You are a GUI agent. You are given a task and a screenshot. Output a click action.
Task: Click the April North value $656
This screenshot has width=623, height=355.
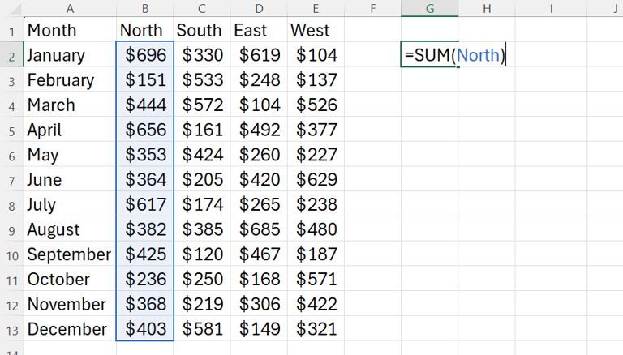click(x=145, y=130)
